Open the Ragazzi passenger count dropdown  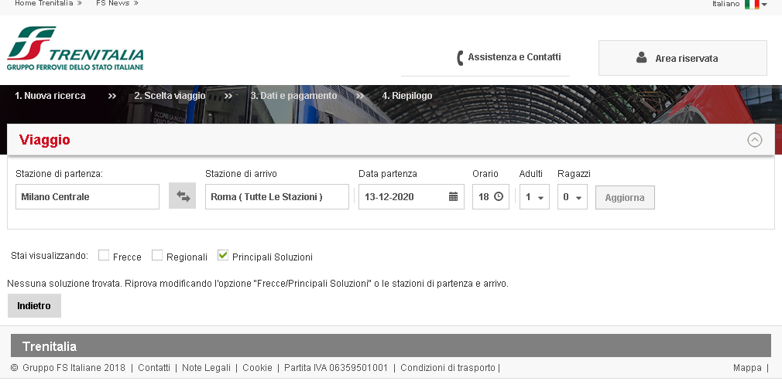point(572,197)
